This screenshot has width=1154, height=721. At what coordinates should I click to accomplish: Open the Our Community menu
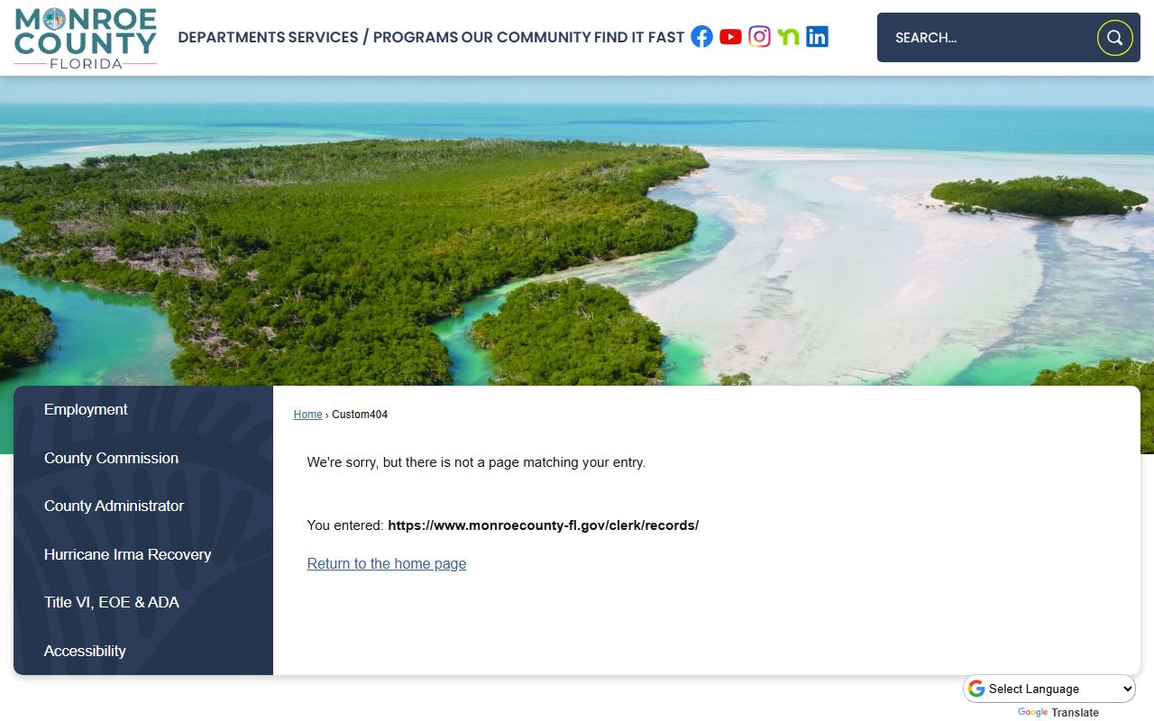pos(526,37)
